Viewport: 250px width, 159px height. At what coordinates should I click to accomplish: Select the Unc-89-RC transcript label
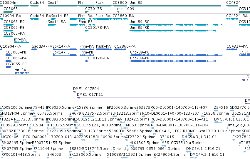click(139, 21)
